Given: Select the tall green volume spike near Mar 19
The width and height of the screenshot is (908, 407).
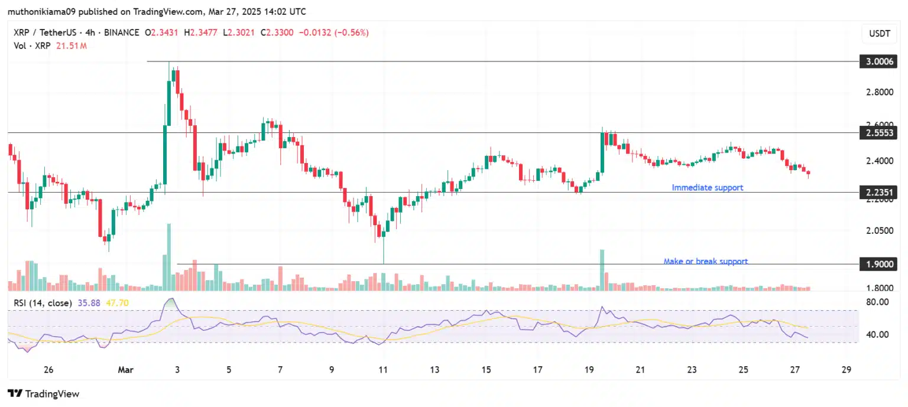Looking at the screenshot, I should [602, 269].
